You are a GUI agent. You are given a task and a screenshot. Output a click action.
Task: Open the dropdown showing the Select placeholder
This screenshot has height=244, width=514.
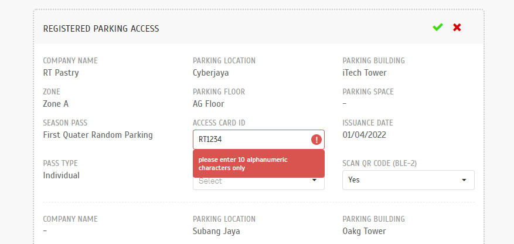258,184
